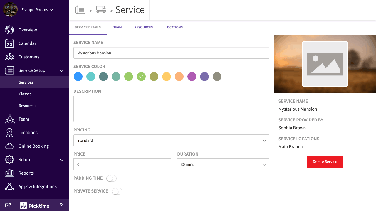Click the red Delete Service button

(325, 161)
